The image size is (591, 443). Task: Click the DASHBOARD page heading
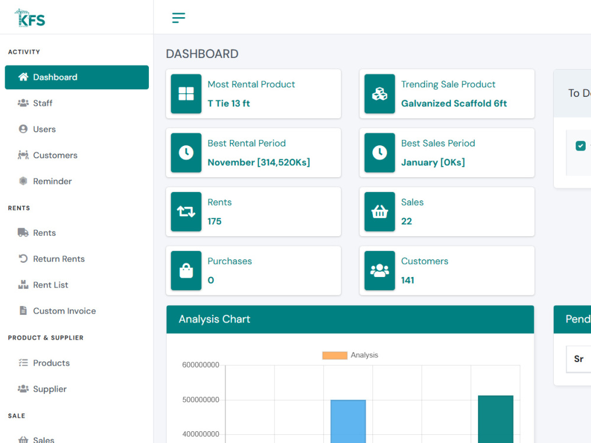point(202,54)
